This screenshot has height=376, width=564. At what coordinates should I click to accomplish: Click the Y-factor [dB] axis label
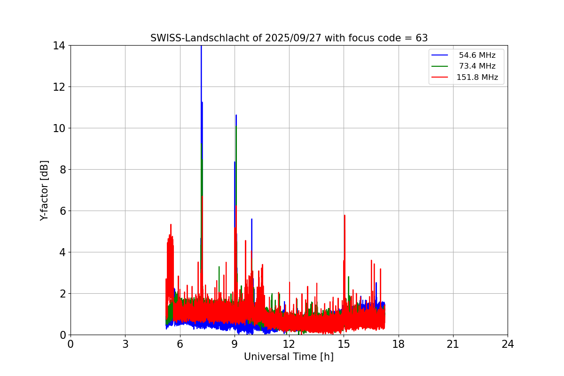click(44, 190)
